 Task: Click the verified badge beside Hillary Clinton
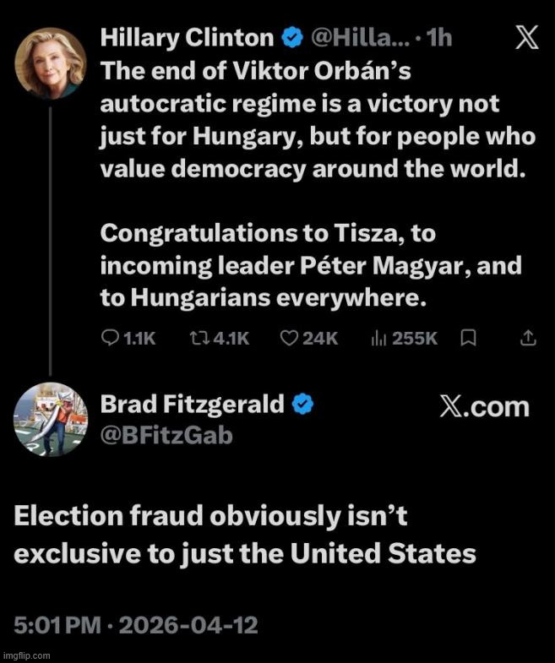(x=293, y=38)
